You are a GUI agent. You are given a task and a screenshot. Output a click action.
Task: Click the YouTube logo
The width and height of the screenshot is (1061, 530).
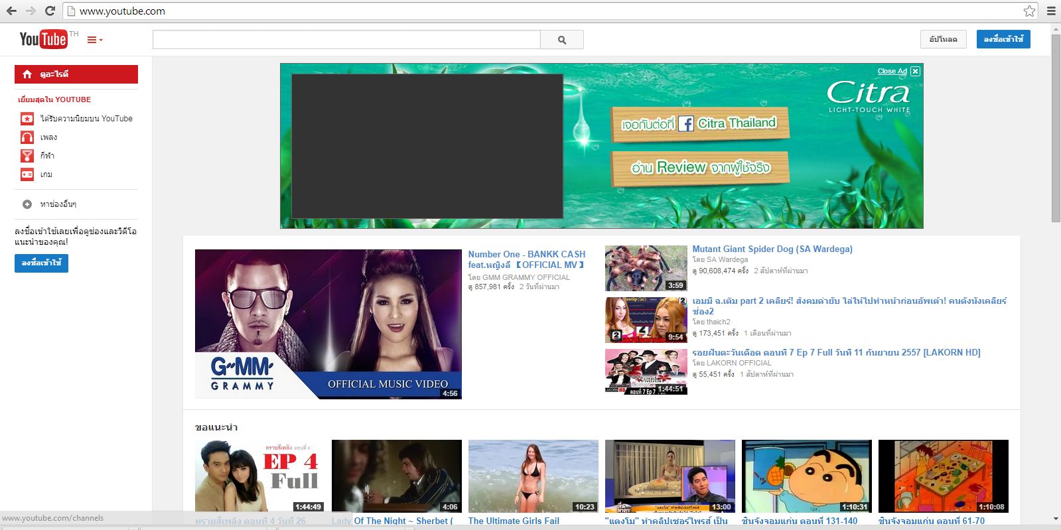pyautogui.click(x=43, y=40)
